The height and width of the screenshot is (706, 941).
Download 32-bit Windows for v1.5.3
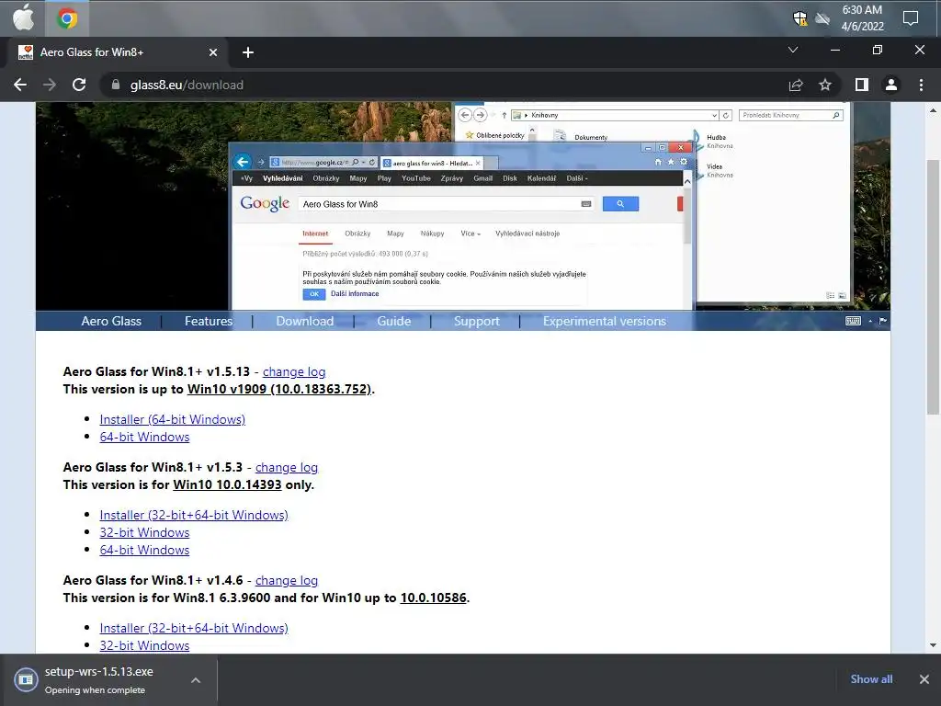(x=144, y=532)
